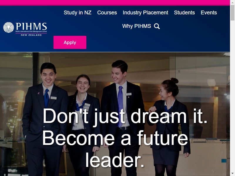Click the scrollbar down arrow
The height and width of the screenshot is (176, 235).
[x=232, y=174]
